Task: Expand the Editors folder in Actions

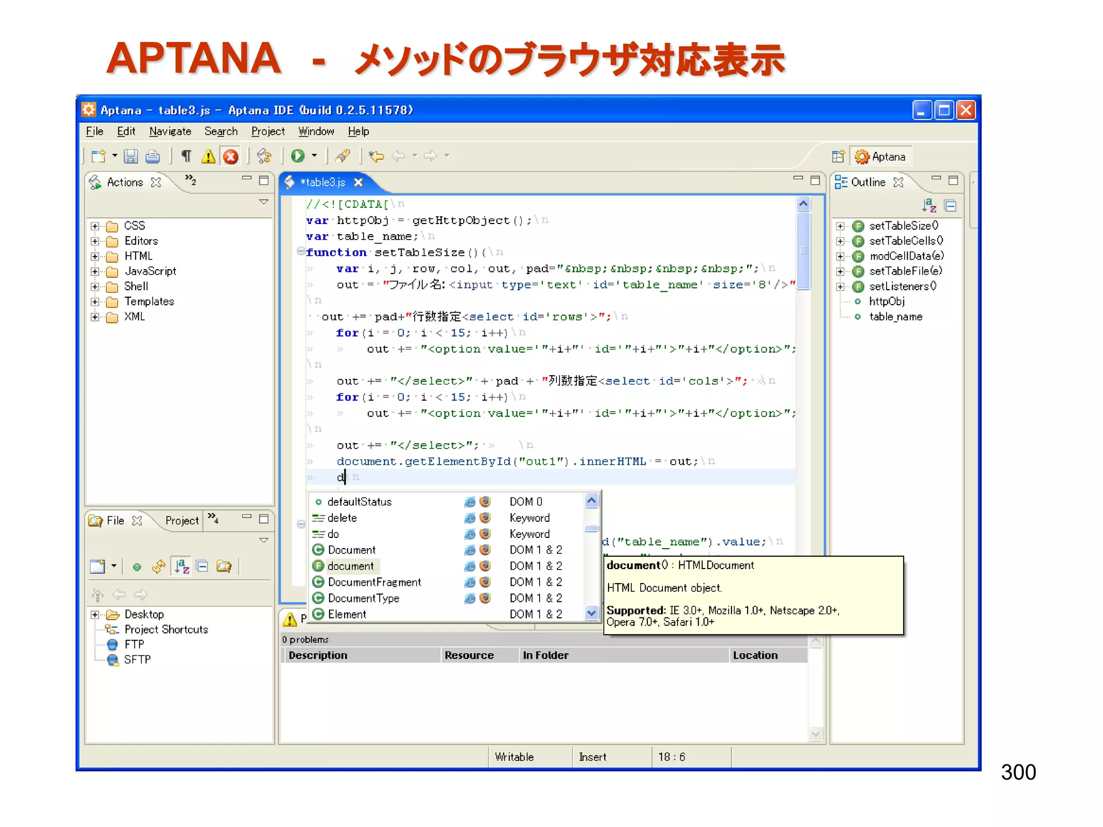Action: [95, 241]
